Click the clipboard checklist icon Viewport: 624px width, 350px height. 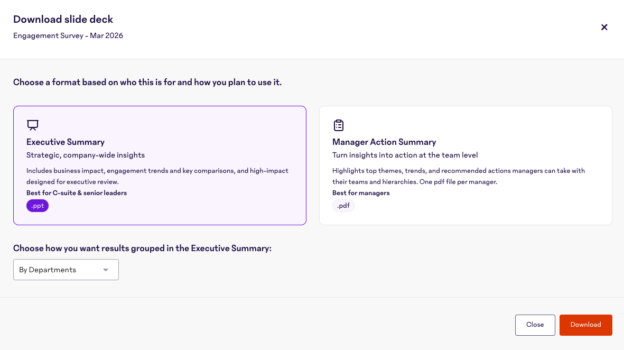(339, 125)
